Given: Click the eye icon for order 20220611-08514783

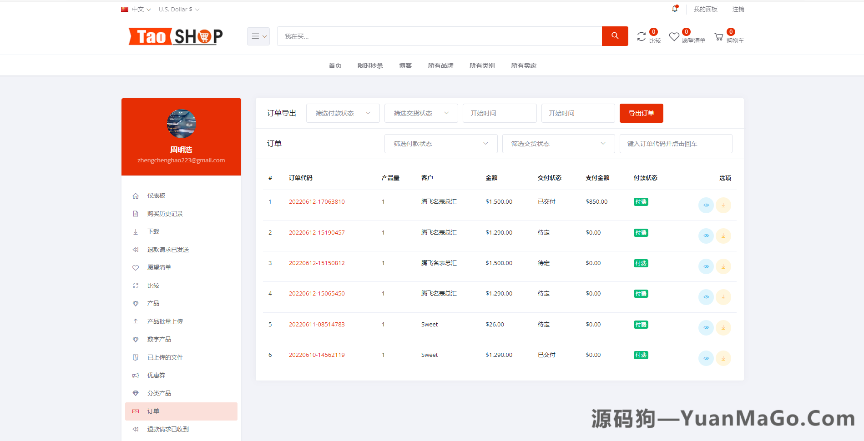Looking at the screenshot, I should [x=706, y=327].
